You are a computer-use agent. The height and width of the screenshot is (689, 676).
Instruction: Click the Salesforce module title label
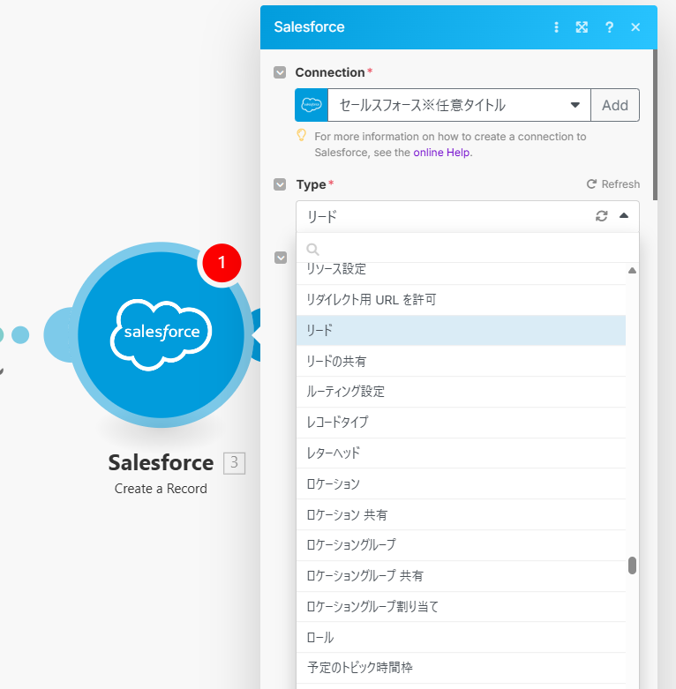pos(161,462)
